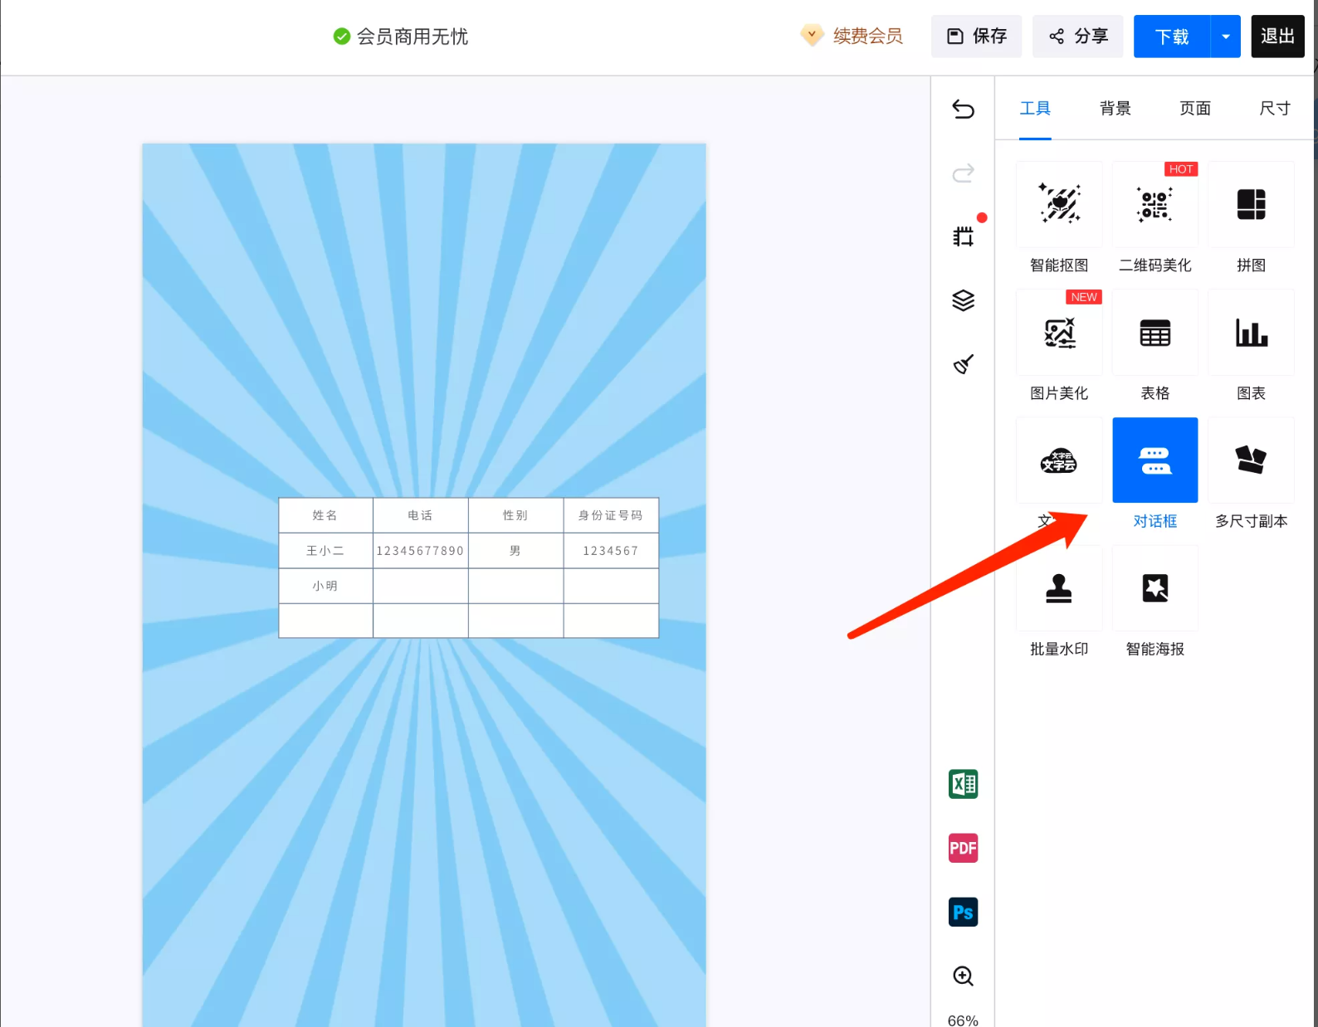Viewport: 1318px width, 1027px height.
Task: Select the 性别 header cell
Action: [515, 515]
